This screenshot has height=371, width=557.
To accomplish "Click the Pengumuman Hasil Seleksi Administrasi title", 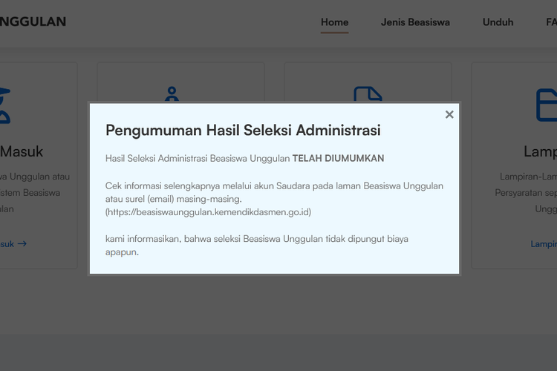I will 243,131.
